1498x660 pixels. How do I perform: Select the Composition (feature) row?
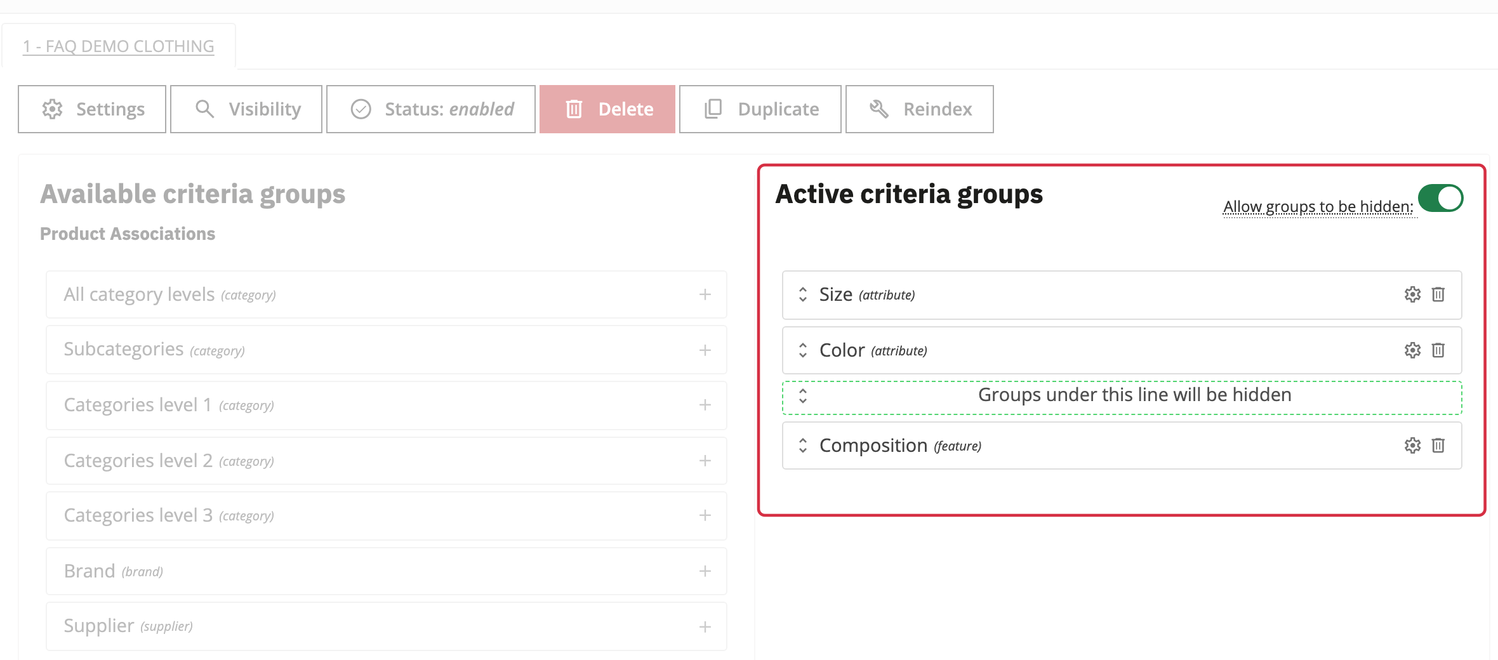(x=1122, y=445)
